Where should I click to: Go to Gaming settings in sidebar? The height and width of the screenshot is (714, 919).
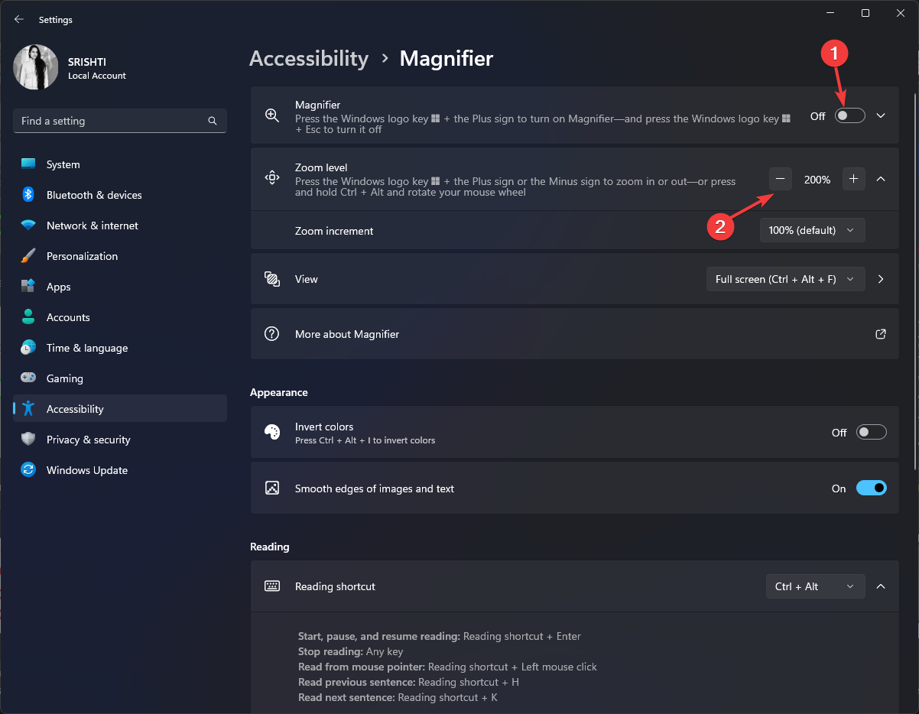click(x=120, y=378)
